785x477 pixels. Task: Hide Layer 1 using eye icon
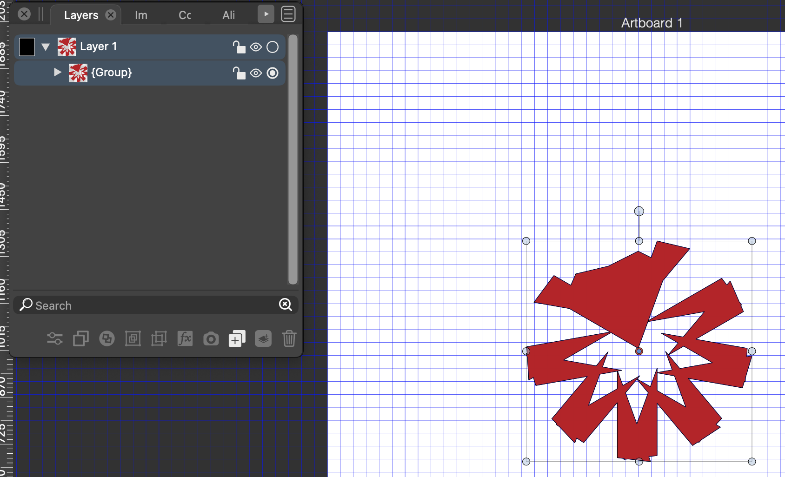click(256, 47)
